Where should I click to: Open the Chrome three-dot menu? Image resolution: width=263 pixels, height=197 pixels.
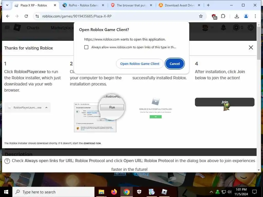pyautogui.click(x=255, y=16)
